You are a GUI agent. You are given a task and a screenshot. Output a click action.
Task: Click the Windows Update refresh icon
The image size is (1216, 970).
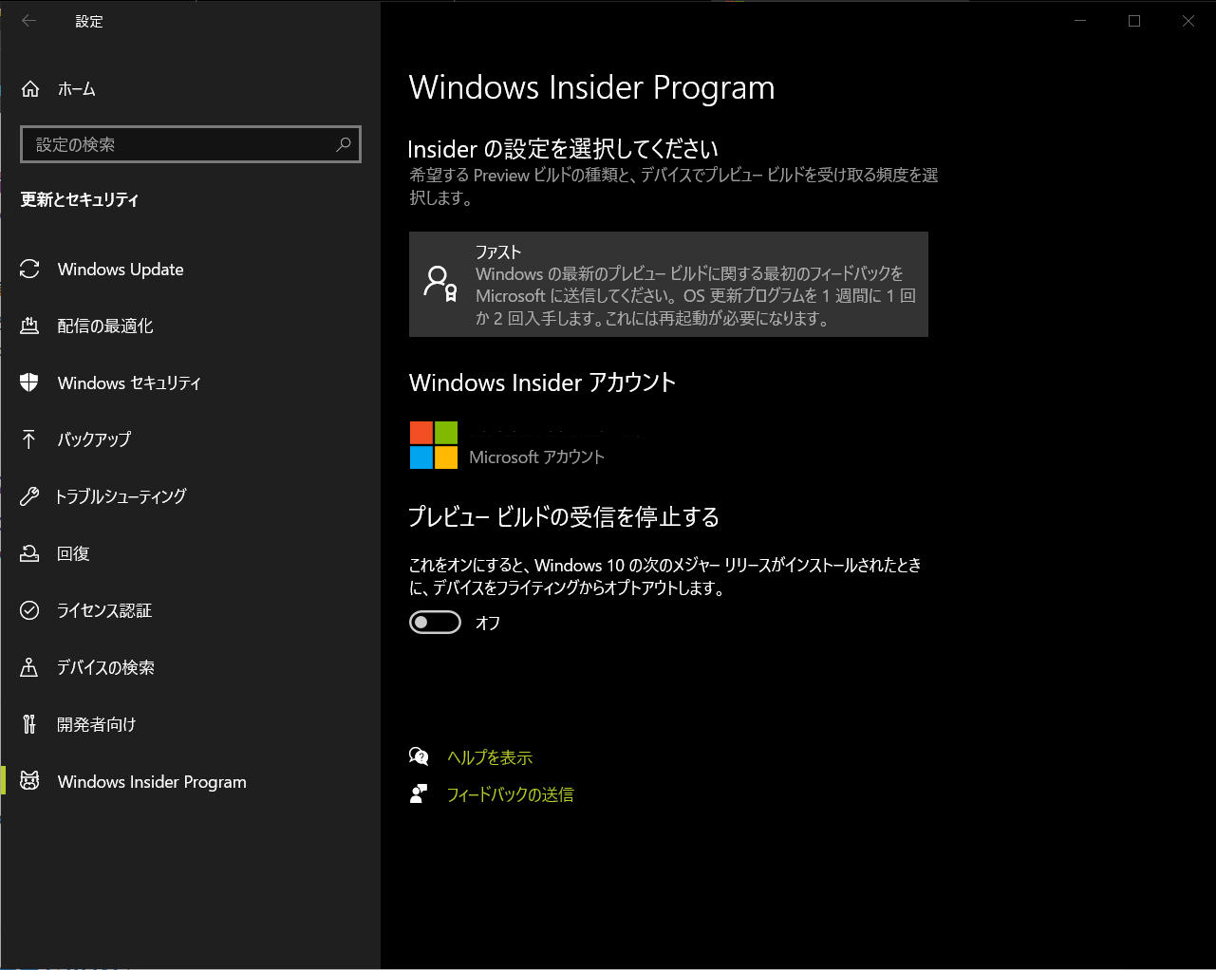tap(29, 270)
